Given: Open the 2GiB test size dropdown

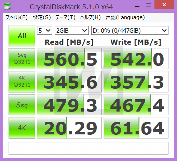Looking at the screenshot, I should pyautogui.click(x=72, y=30).
